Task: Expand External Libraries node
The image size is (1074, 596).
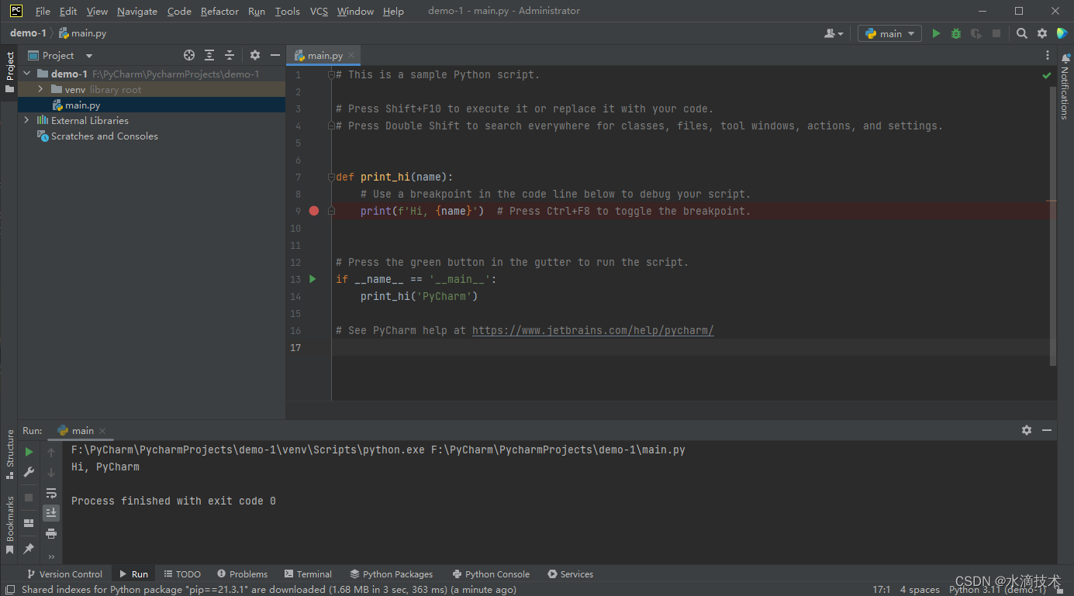Action: coord(27,120)
